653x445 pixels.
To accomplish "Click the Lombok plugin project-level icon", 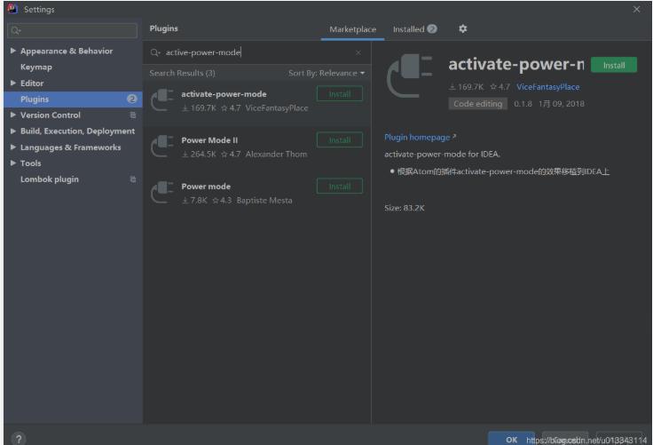I will [133, 179].
